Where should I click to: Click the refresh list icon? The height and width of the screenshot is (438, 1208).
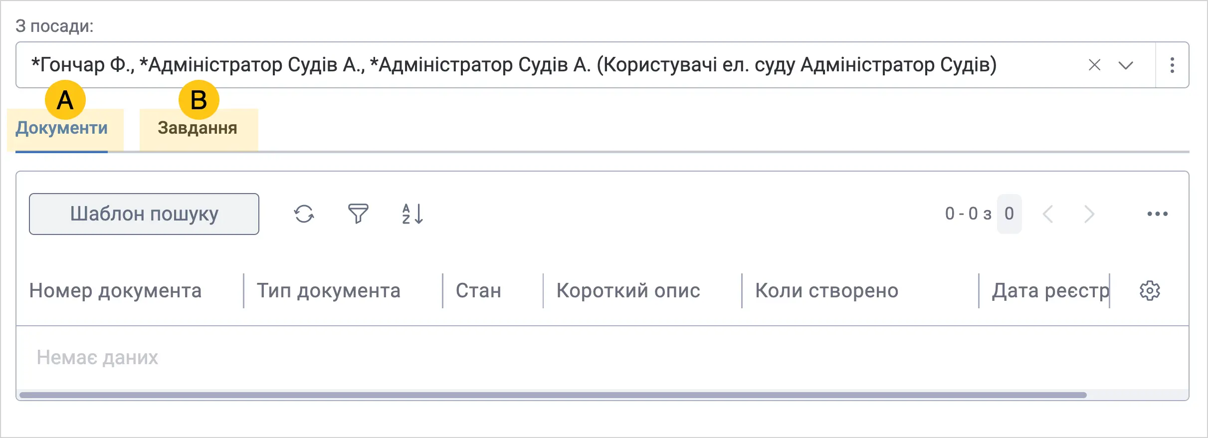(304, 214)
